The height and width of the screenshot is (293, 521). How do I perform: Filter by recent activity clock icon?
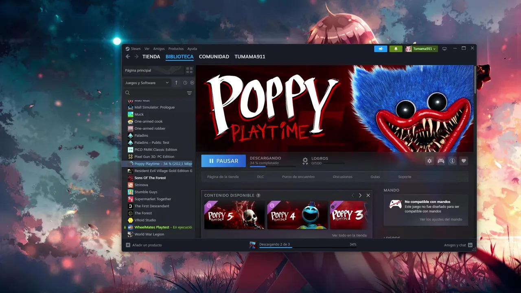click(185, 83)
